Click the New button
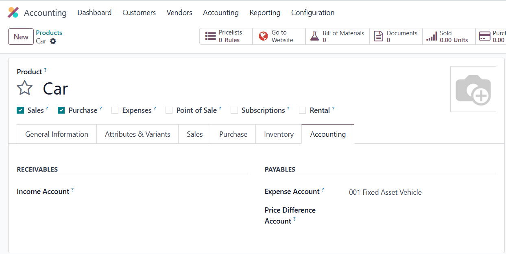 tap(21, 37)
